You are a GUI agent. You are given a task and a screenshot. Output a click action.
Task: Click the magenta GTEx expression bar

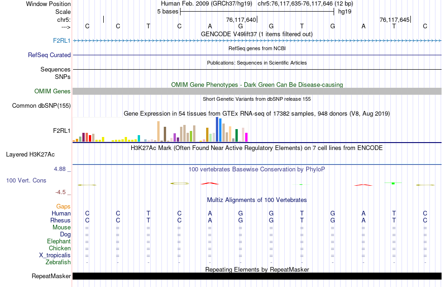247,137
